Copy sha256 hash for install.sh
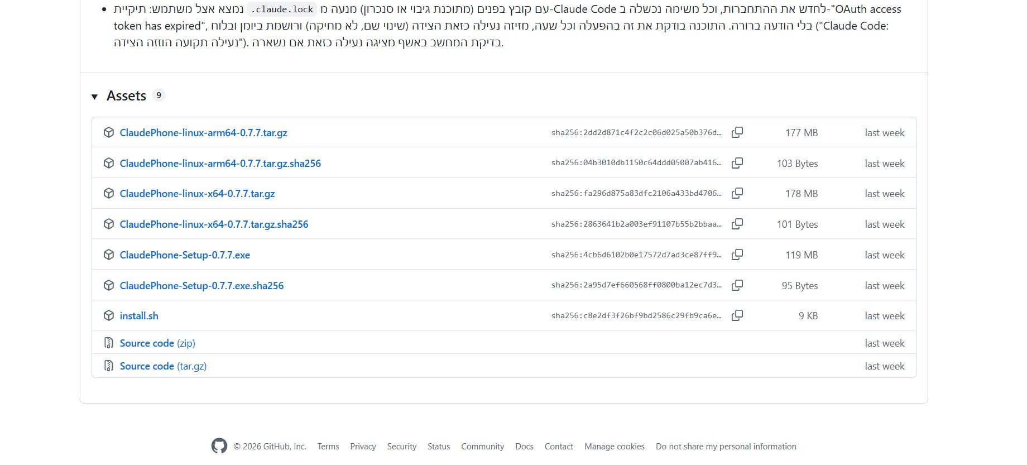The height and width of the screenshot is (465, 1027). click(x=737, y=315)
